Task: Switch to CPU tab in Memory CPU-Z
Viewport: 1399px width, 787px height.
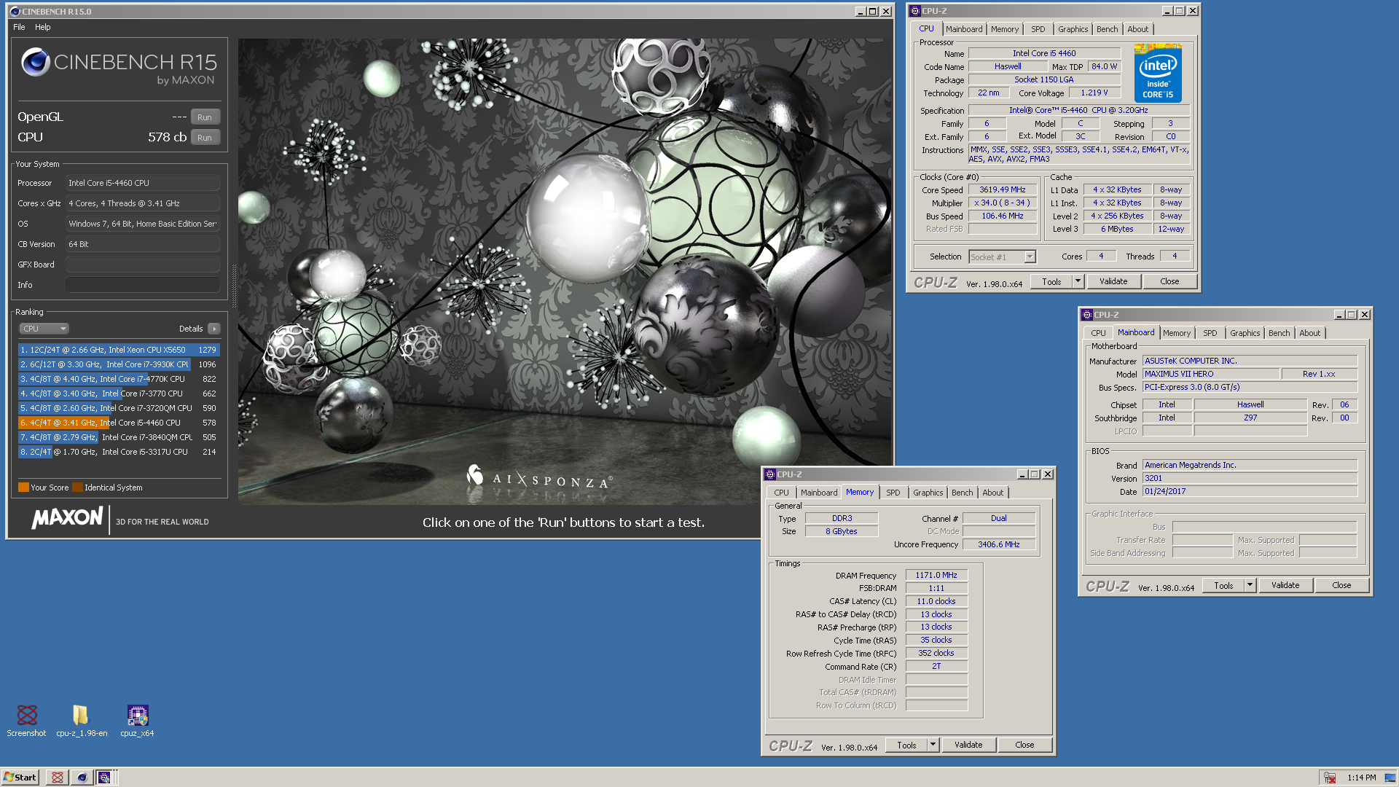Action: [781, 493]
